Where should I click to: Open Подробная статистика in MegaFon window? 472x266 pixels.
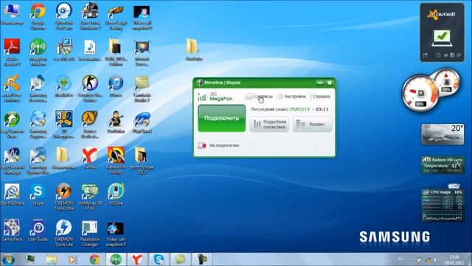[x=269, y=124]
